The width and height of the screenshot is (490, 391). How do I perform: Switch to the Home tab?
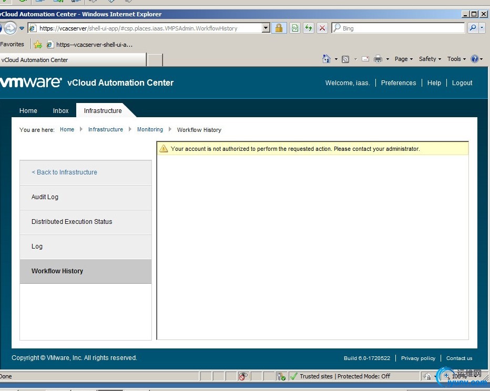[x=28, y=110]
